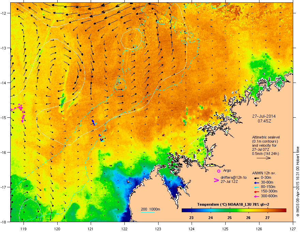Click the dark red end of the color bar
This screenshot has height=232, width=300.
coord(284,210)
